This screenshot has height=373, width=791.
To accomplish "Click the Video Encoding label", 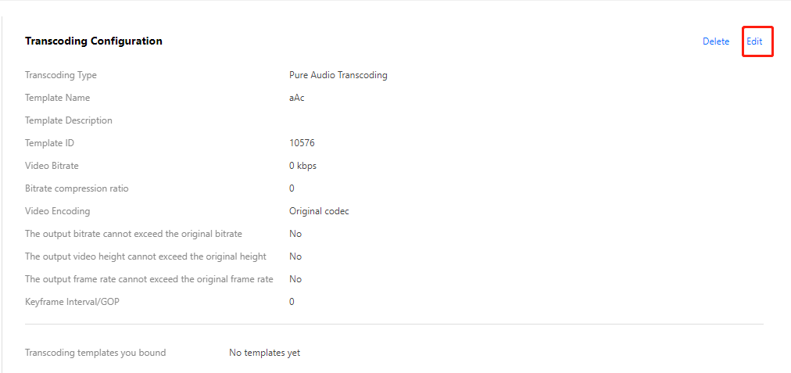I will 57,211.
